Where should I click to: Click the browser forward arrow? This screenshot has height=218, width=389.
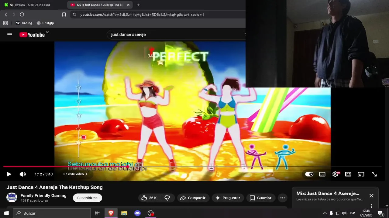coord(14,15)
